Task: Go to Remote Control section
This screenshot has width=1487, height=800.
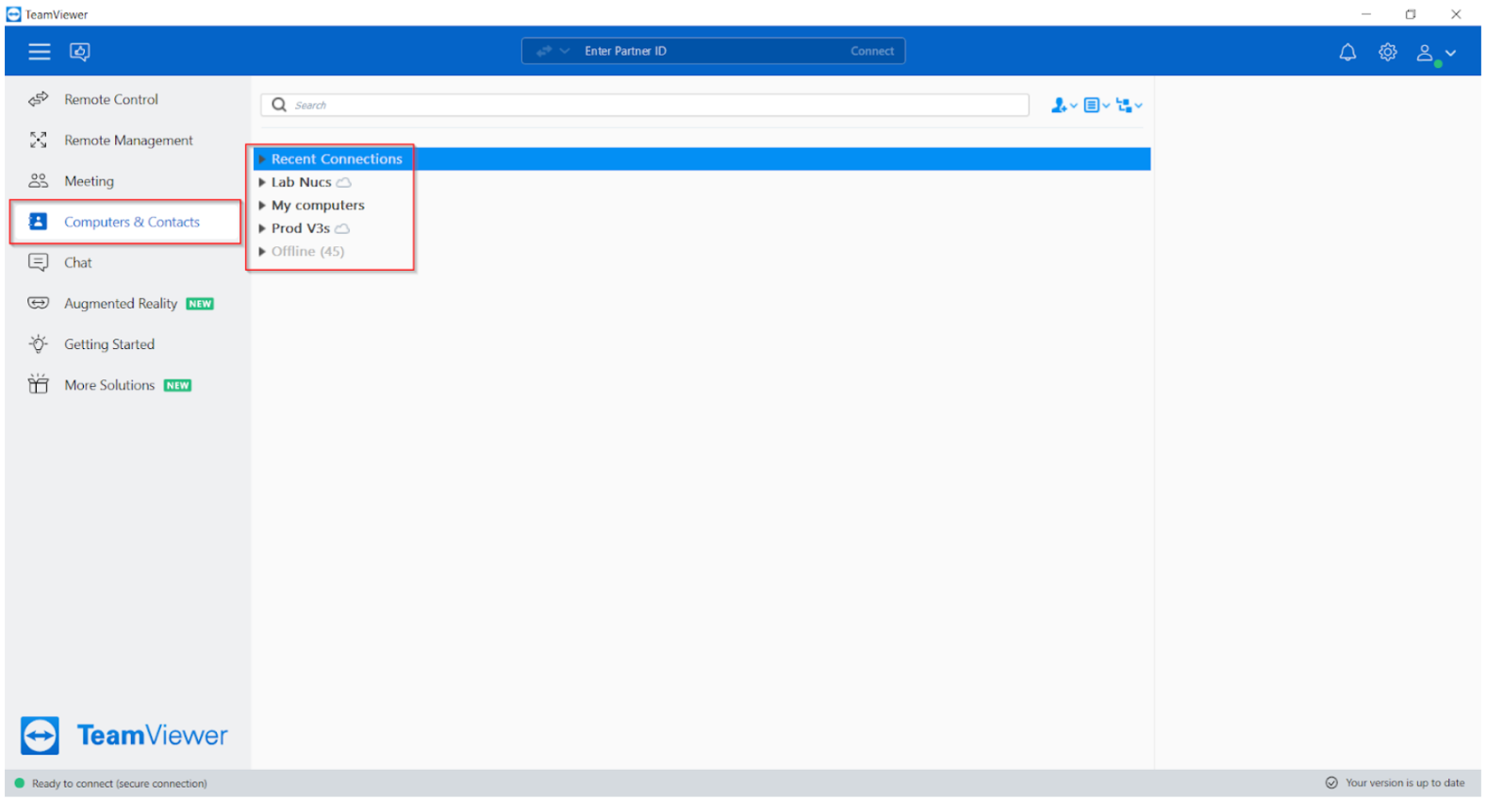Action: coord(110,99)
